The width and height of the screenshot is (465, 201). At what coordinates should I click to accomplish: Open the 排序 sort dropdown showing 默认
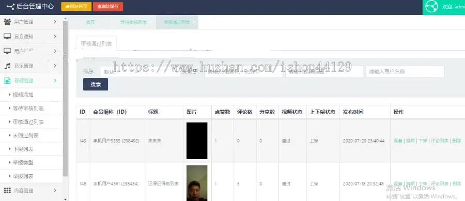click(x=140, y=72)
